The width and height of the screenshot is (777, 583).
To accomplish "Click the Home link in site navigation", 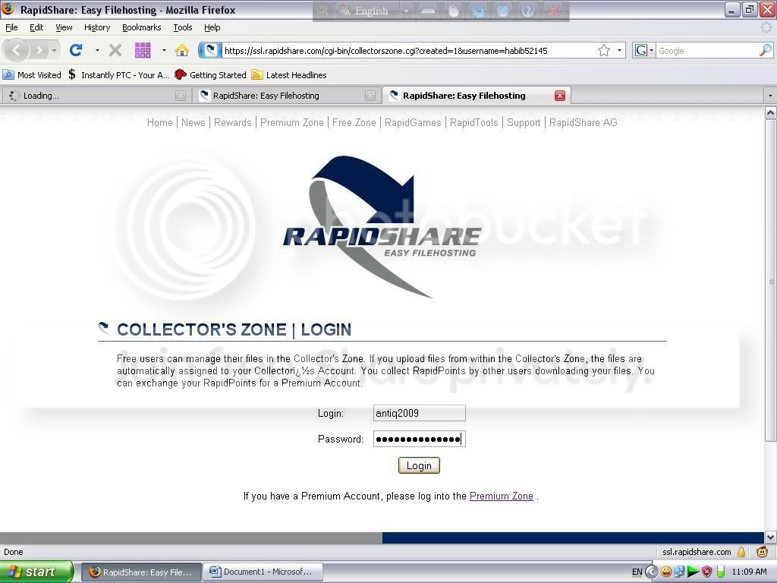I will point(159,122).
